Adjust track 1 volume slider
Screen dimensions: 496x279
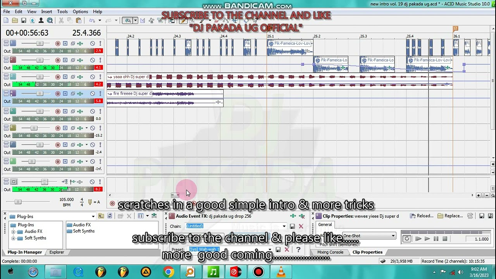39,43
